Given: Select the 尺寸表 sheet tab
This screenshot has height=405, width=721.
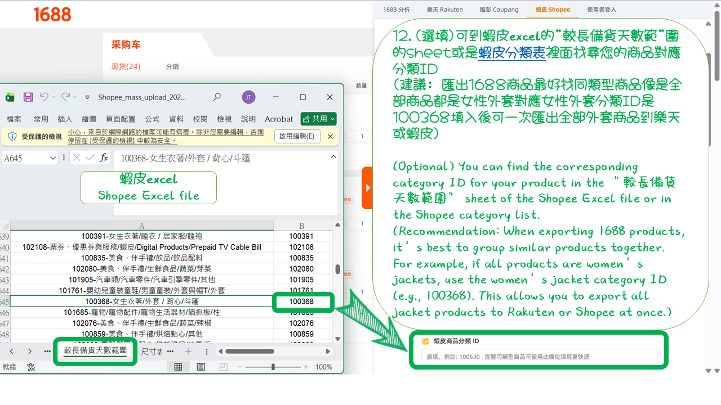Looking at the screenshot, I should (151, 350).
